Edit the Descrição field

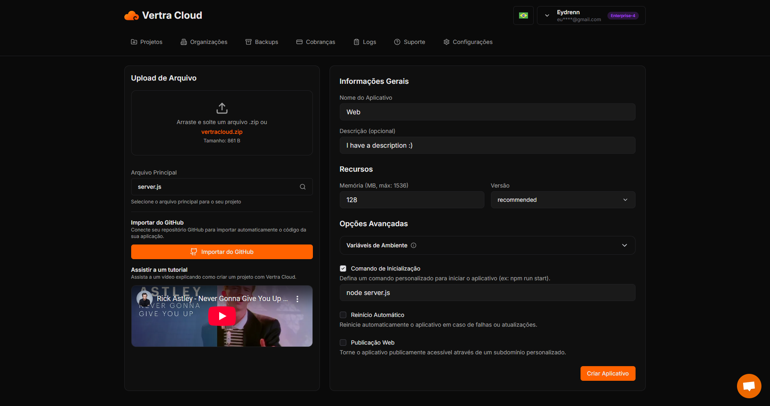click(x=488, y=145)
